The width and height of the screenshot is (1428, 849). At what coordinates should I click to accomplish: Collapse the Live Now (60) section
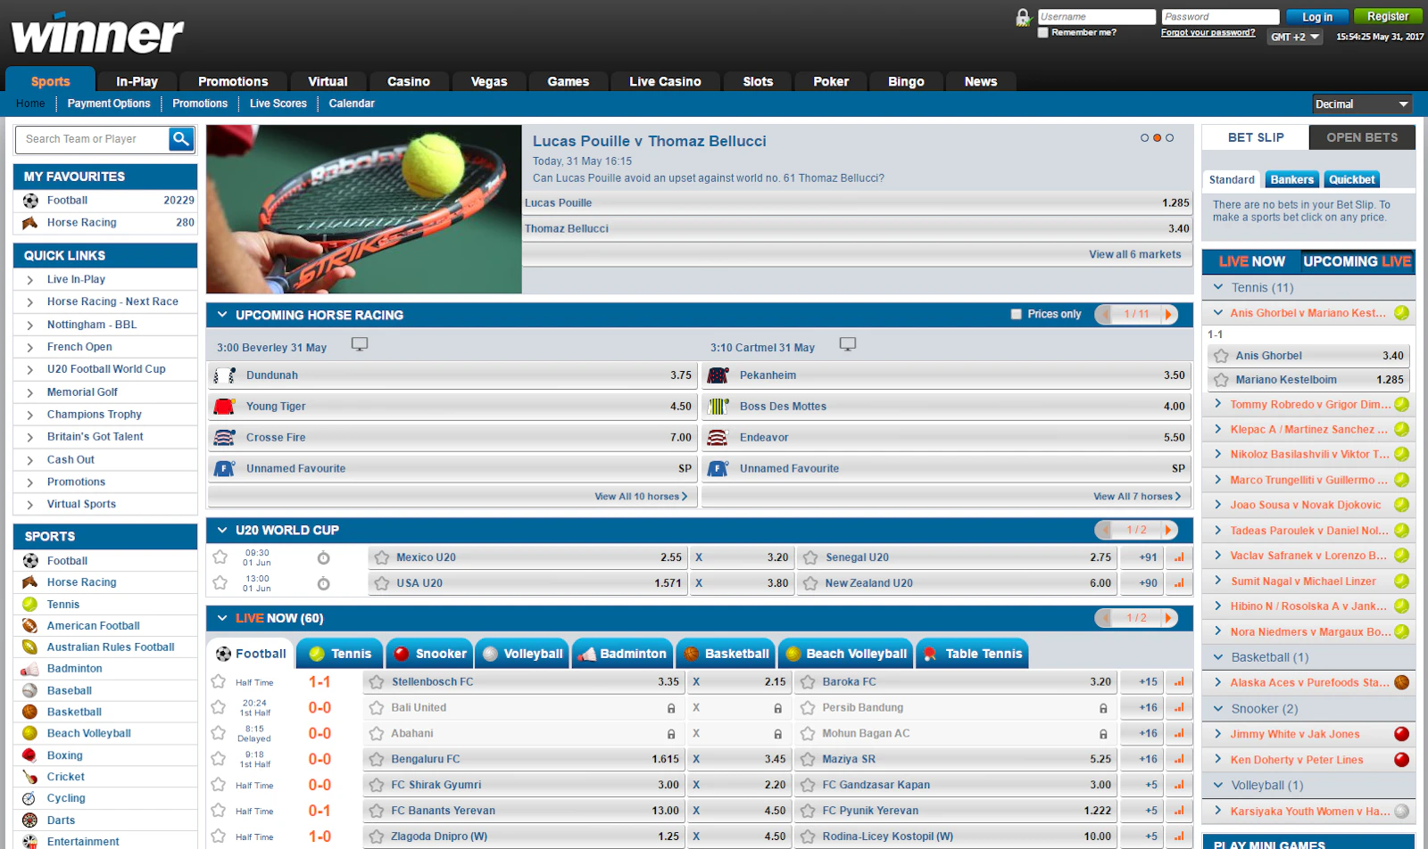point(222,618)
